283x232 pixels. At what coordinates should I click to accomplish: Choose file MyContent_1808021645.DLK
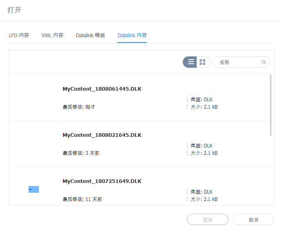point(102,135)
